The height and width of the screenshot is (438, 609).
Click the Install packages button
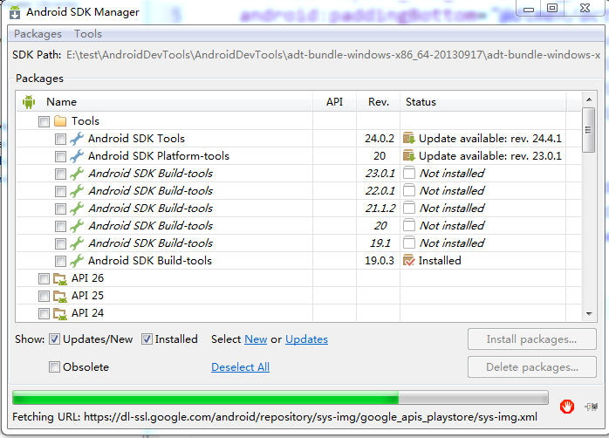click(x=532, y=339)
